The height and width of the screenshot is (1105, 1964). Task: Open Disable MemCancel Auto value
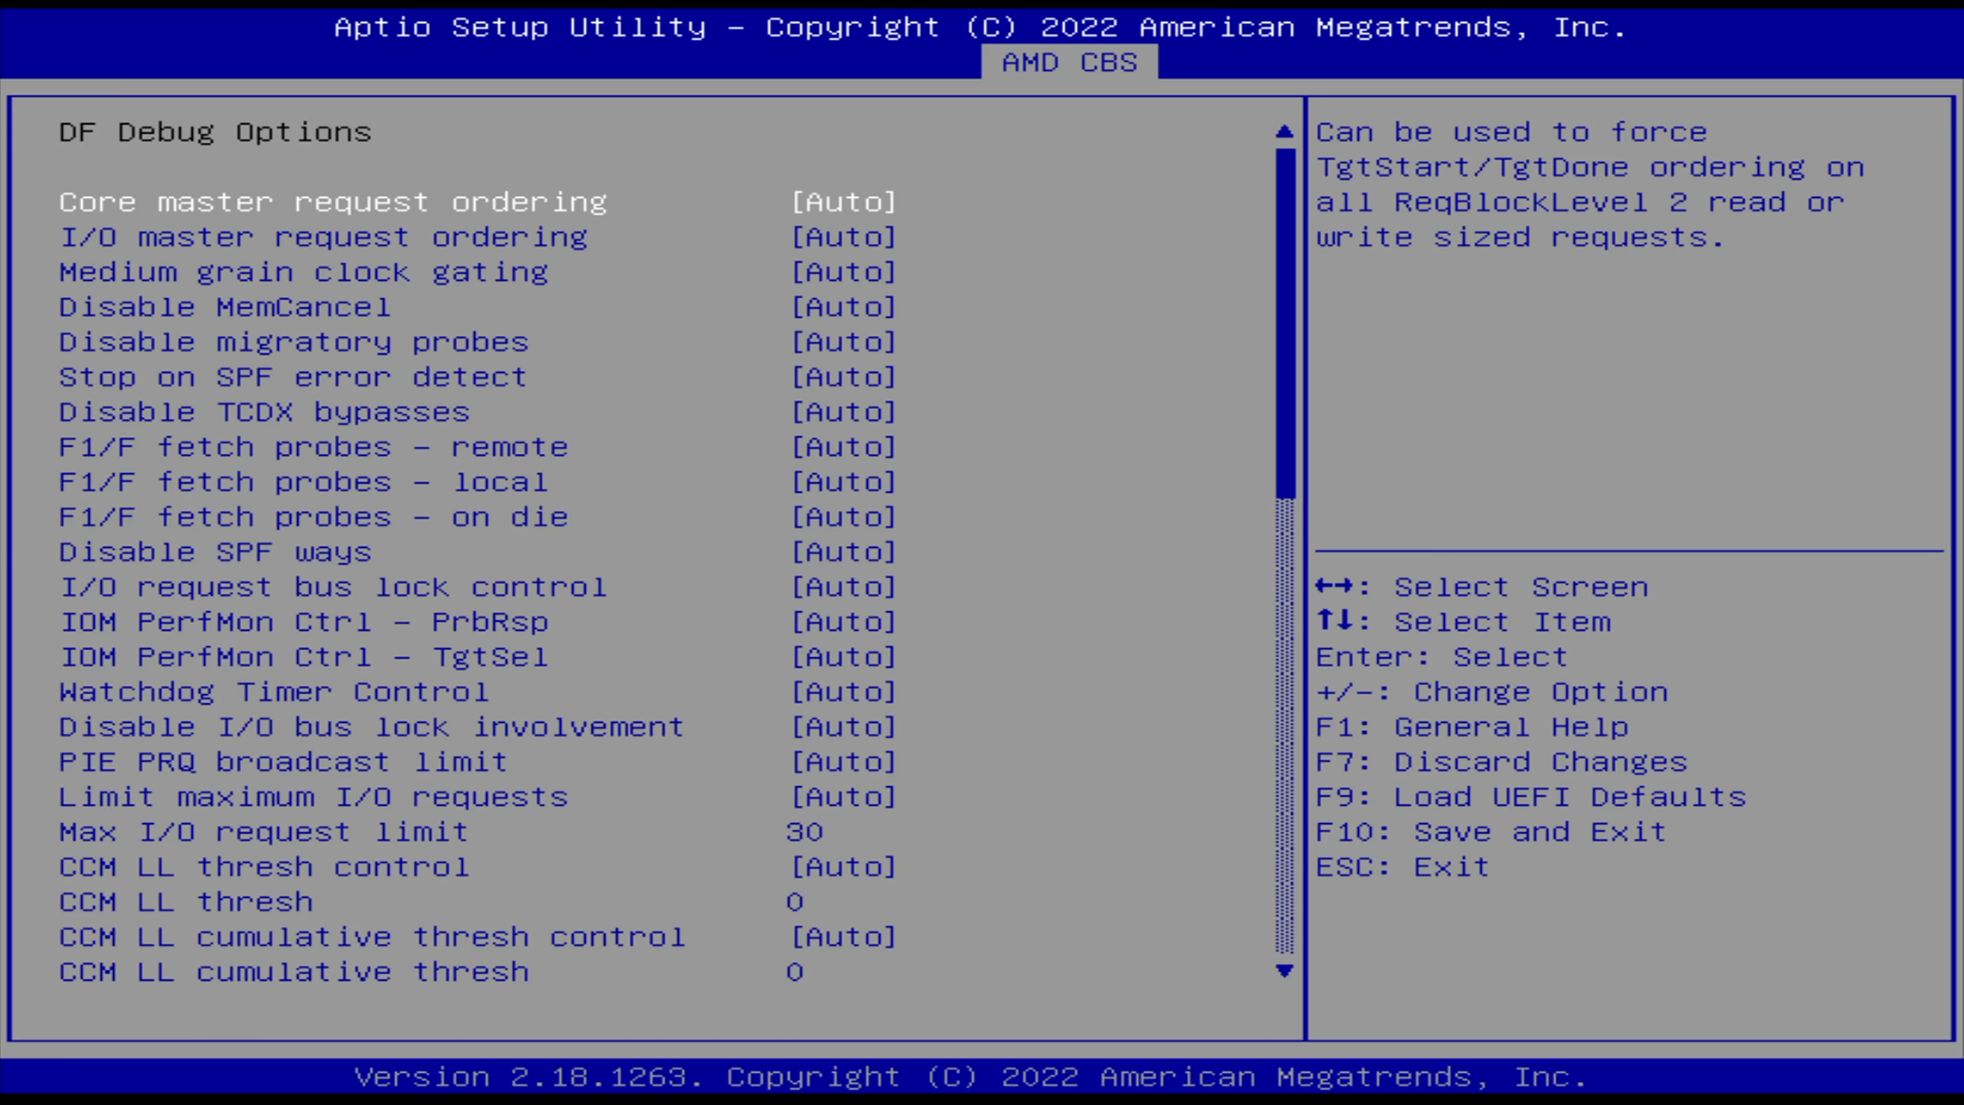pyautogui.click(x=844, y=307)
